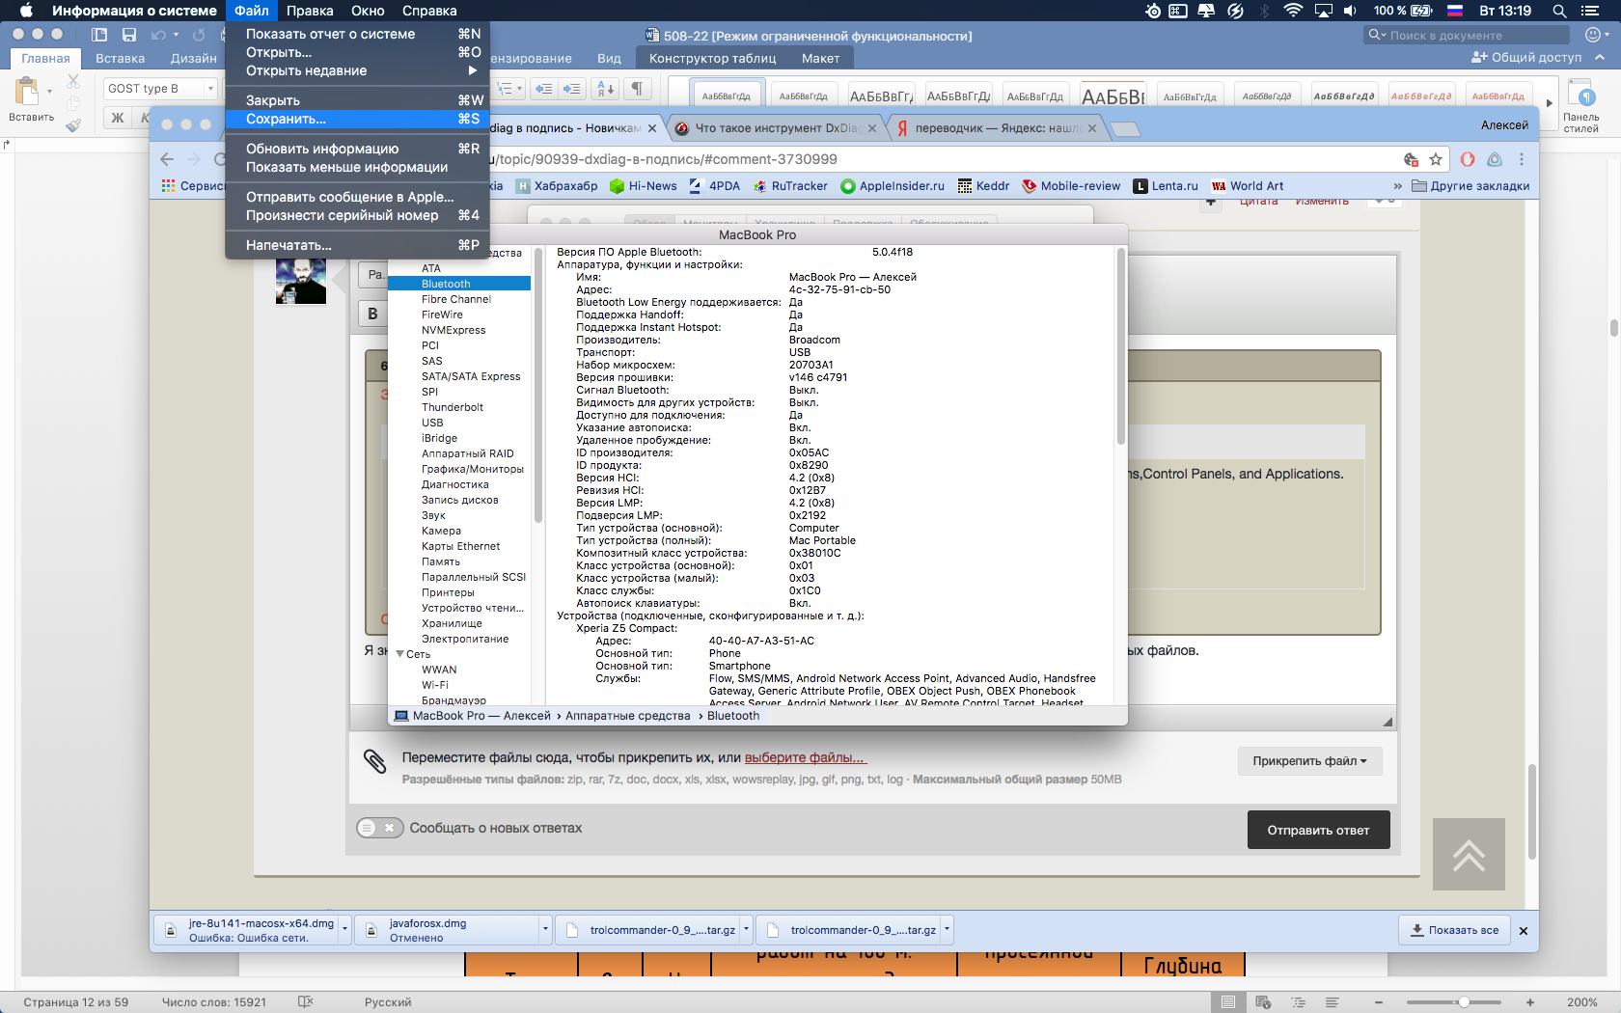Click the Opera extension icon in browser toolbar
1621x1013 pixels.
pyautogui.click(x=1467, y=159)
